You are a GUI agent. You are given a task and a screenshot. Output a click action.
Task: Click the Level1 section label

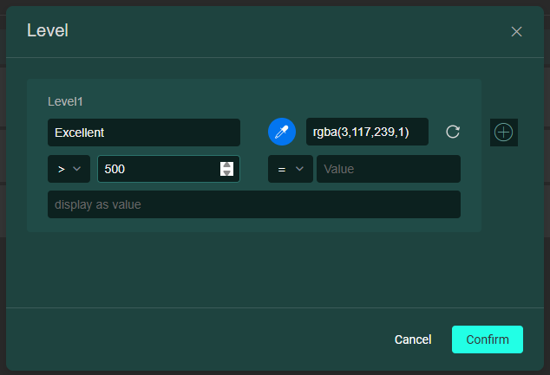point(65,101)
